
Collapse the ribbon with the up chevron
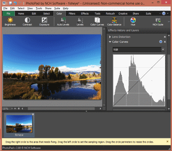160,13
